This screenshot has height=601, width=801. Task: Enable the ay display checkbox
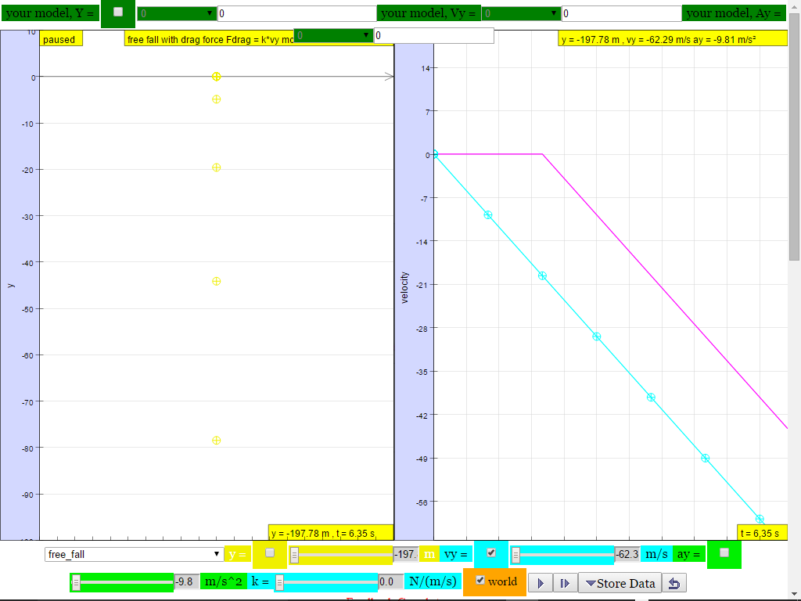pos(724,552)
